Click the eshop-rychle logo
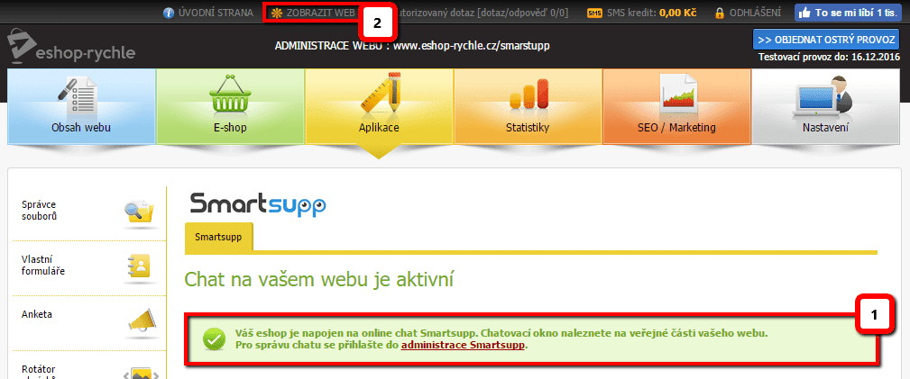This screenshot has height=379, width=910. pos(71,46)
